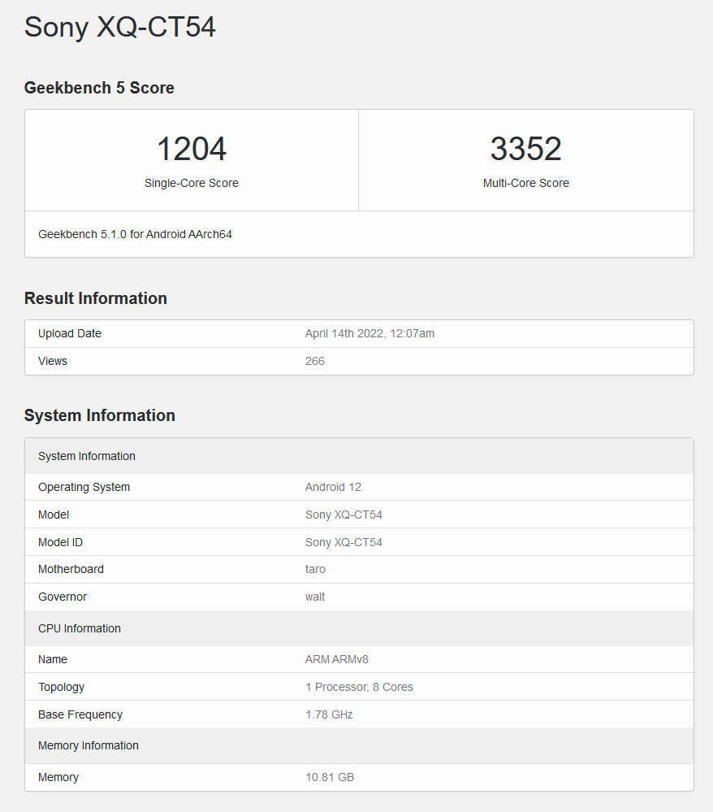This screenshot has height=812, width=713.
Task: Click the Model ID label
Action: click(x=61, y=542)
